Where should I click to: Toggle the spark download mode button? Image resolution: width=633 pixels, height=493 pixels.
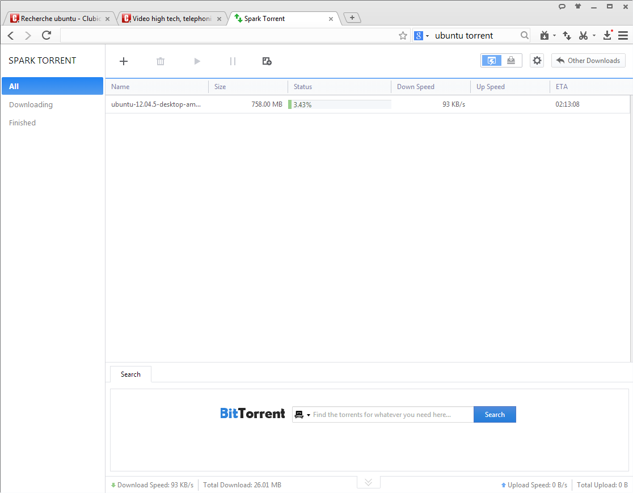[491, 61]
